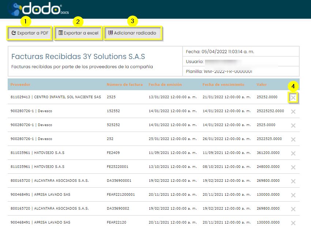The height and width of the screenshot is (228, 311).
Task: Click the Usuario field
Action: point(241,62)
